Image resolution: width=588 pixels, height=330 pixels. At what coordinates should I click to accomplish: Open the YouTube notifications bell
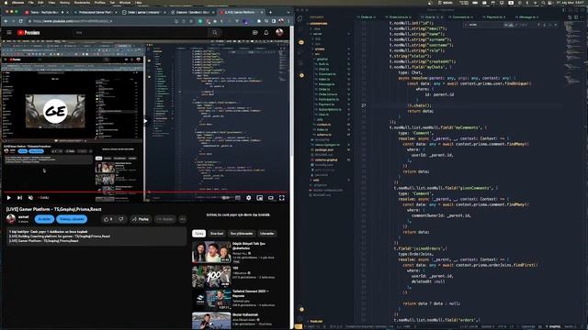pyautogui.click(x=266, y=33)
